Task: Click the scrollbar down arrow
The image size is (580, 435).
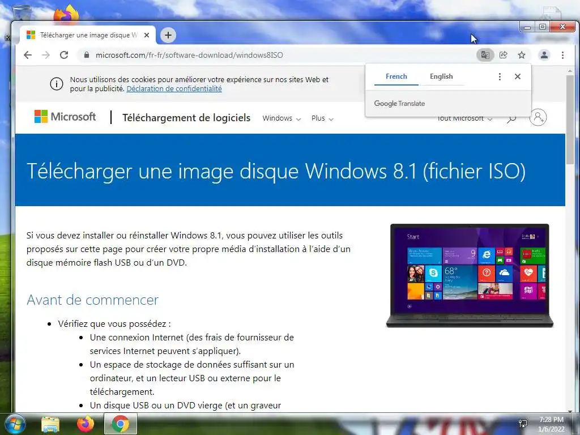Action: pyautogui.click(x=570, y=410)
